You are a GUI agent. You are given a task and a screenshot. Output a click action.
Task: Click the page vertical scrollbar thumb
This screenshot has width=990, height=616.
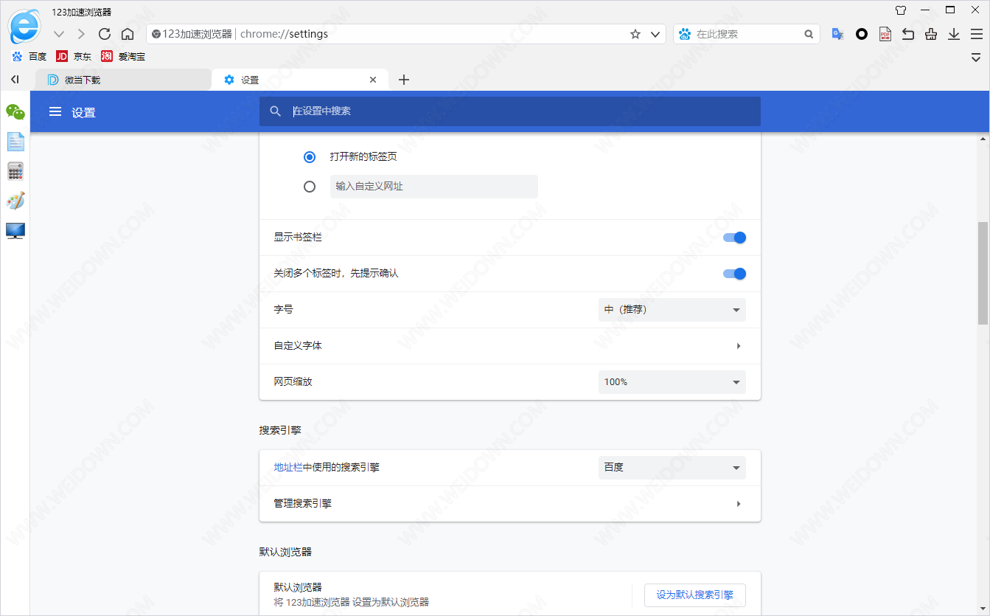[x=983, y=273]
